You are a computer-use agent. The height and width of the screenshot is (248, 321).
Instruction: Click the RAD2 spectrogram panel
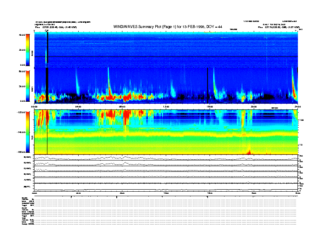(166, 49)
